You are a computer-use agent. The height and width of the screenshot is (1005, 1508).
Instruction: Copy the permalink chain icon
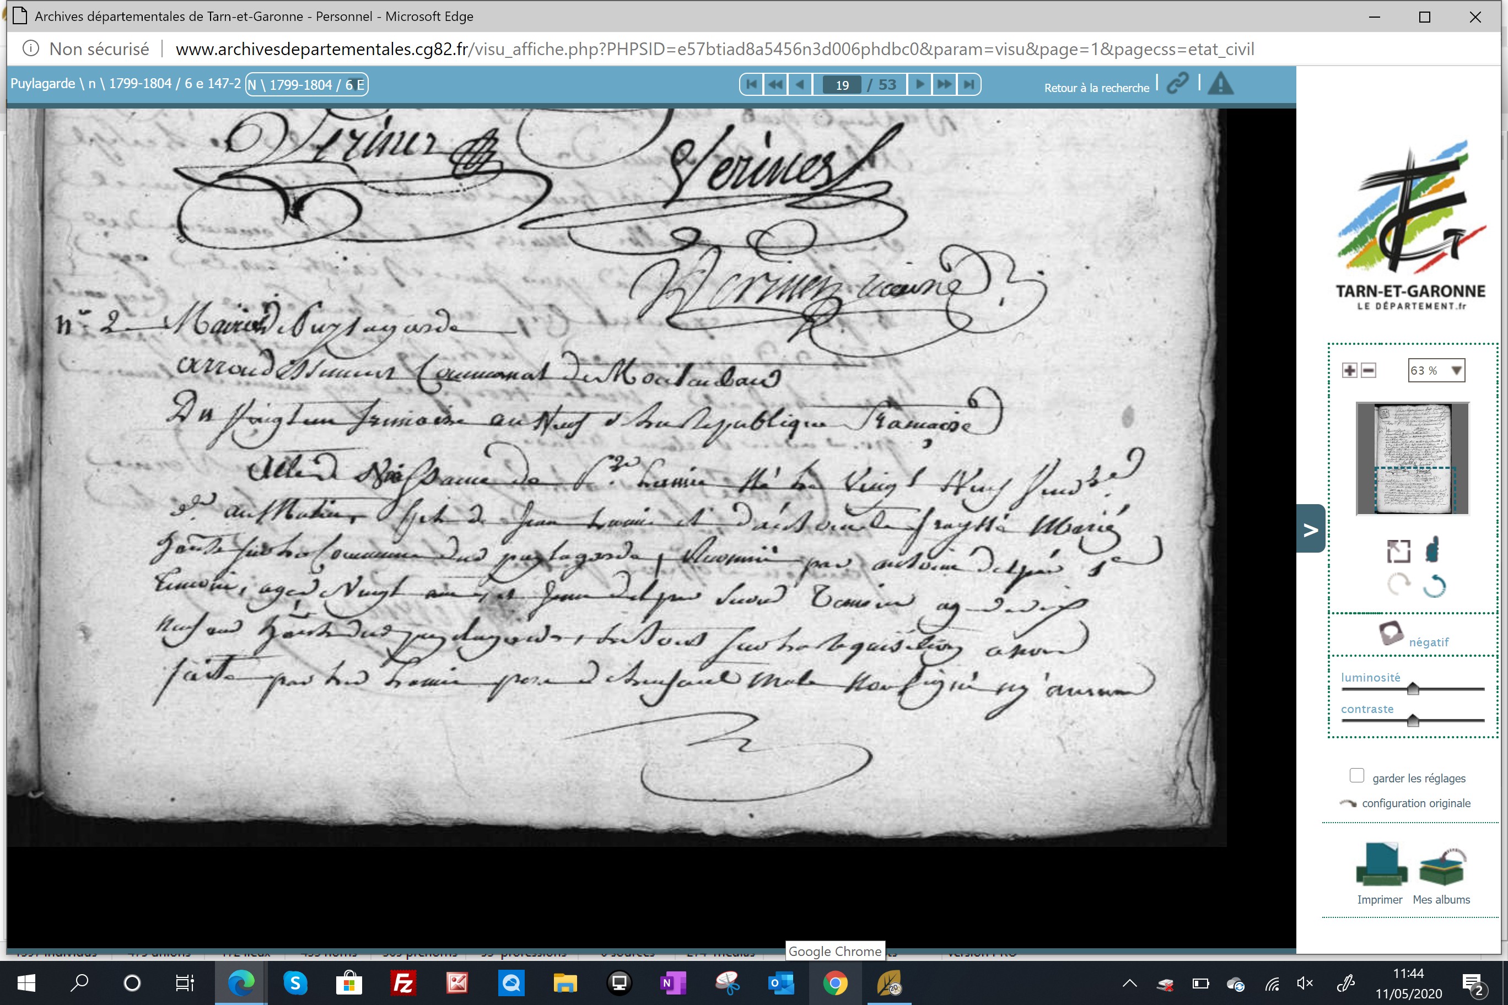(1177, 83)
